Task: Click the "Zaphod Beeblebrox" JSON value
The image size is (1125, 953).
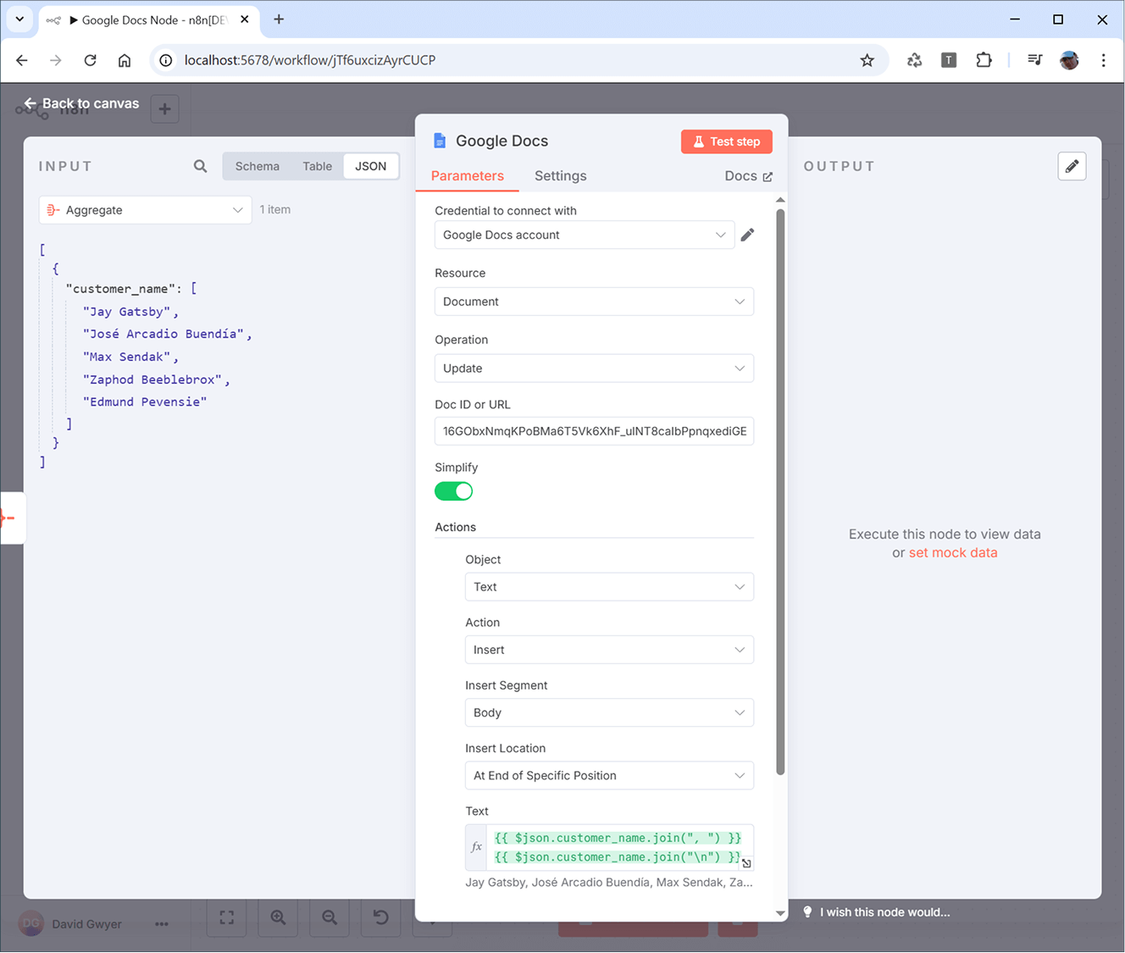Action: click(x=152, y=380)
